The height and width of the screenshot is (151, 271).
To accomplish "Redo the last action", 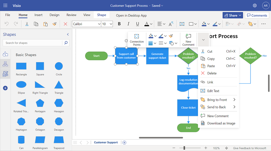I will [16, 24].
